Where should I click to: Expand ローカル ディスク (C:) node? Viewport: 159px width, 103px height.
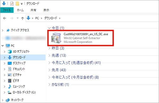pyautogui.click(x=5, y=92)
